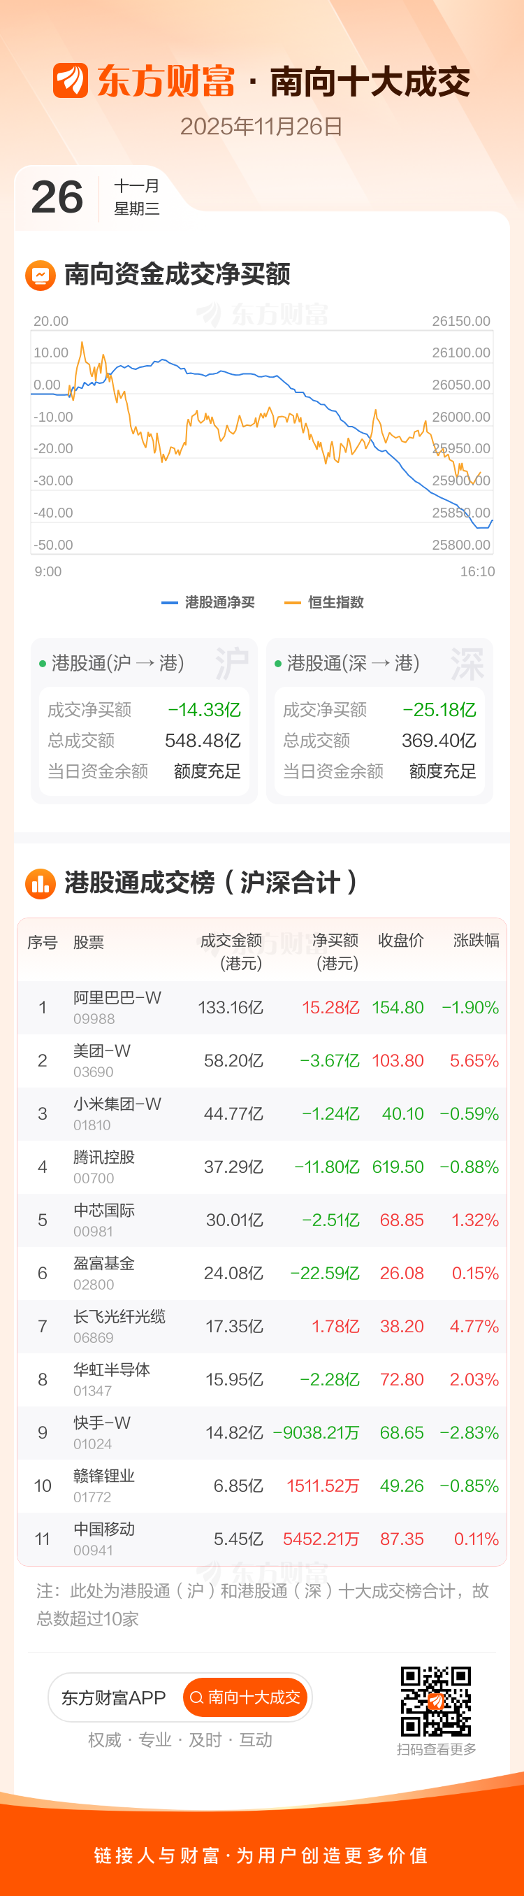Click the blue 港股通净买 legend marker
The image size is (524, 1896).
(x=169, y=603)
